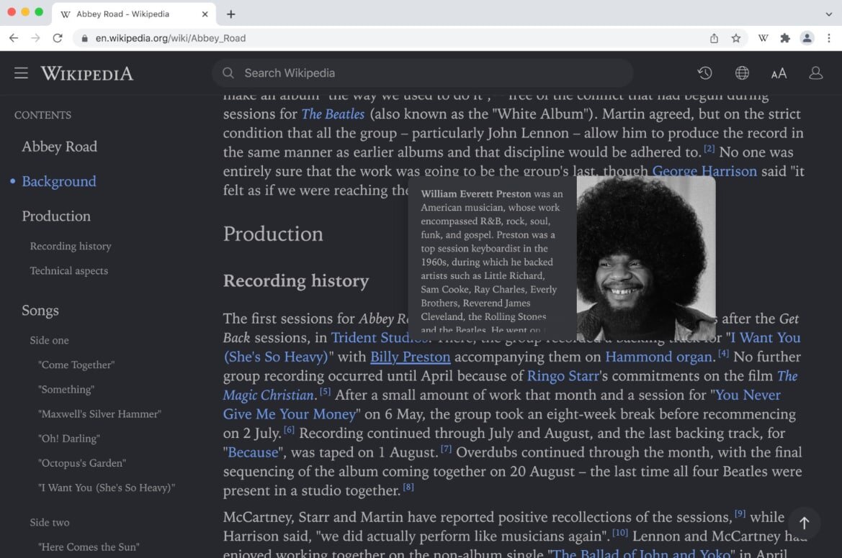
Task: Open Chrome three-dot menu
Action: [x=828, y=38]
